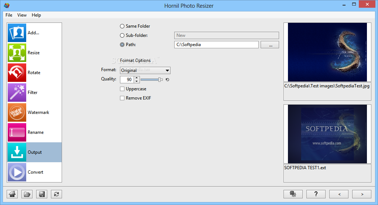Open the Resize step icon
Image resolution: width=378 pixels, height=205 pixels.
pos(17,53)
